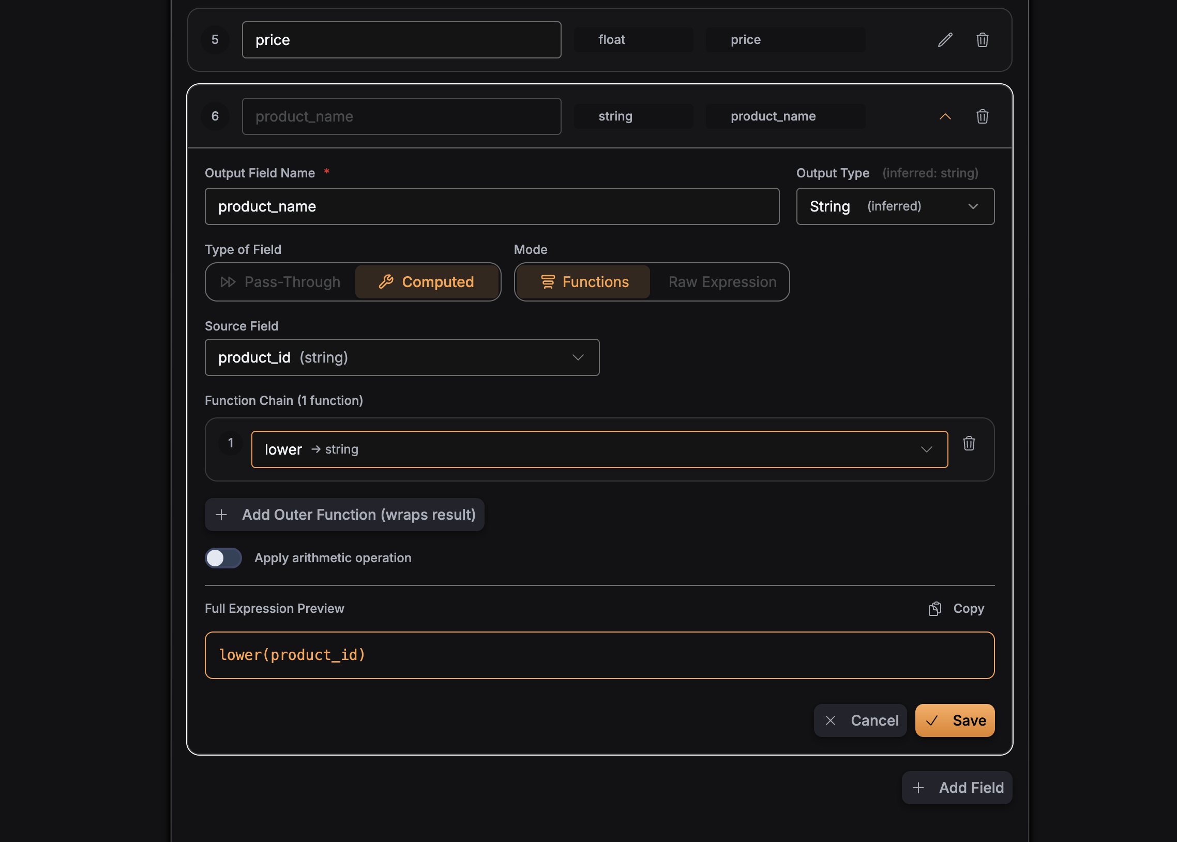
Task: Click the Copy expression clipboard icon
Action: tap(934, 609)
